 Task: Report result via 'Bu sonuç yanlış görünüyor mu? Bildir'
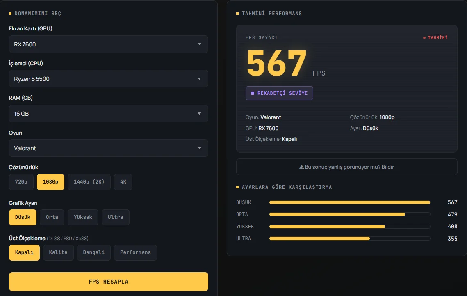pyautogui.click(x=347, y=167)
